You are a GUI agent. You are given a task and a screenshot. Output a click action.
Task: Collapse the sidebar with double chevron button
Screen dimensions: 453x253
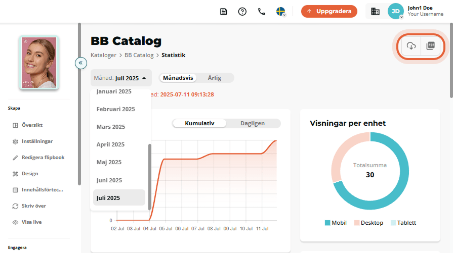tap(81, 63)
